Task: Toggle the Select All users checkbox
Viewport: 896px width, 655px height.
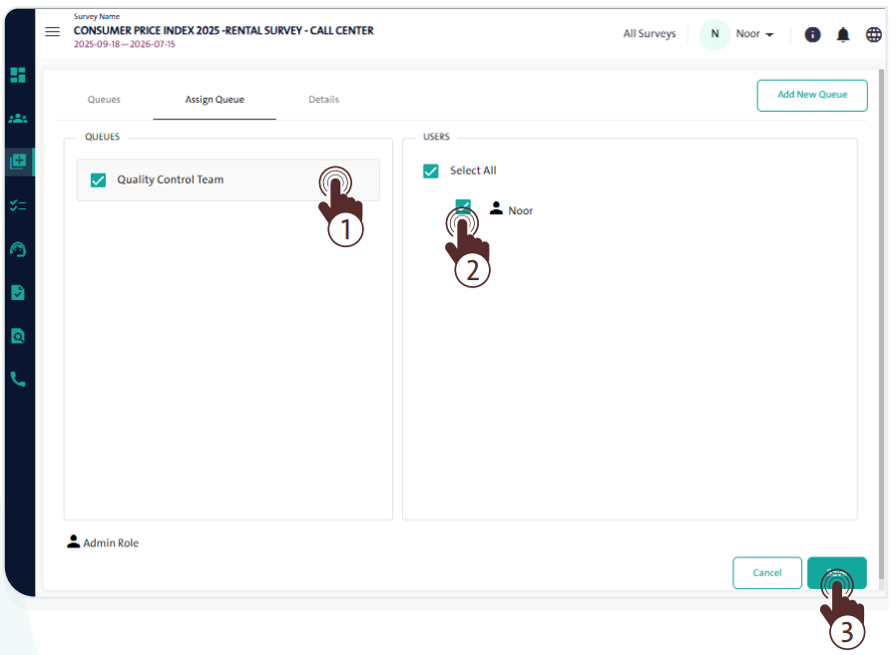Action: [x=431, y=170]
